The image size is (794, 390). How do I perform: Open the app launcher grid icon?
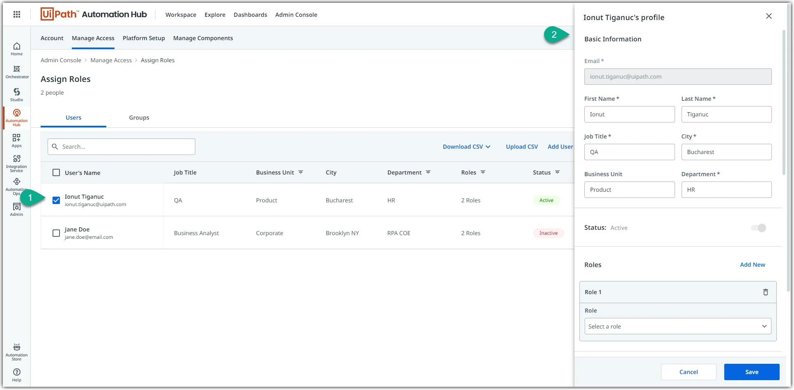pyautogui.click(x=17, y=15)
